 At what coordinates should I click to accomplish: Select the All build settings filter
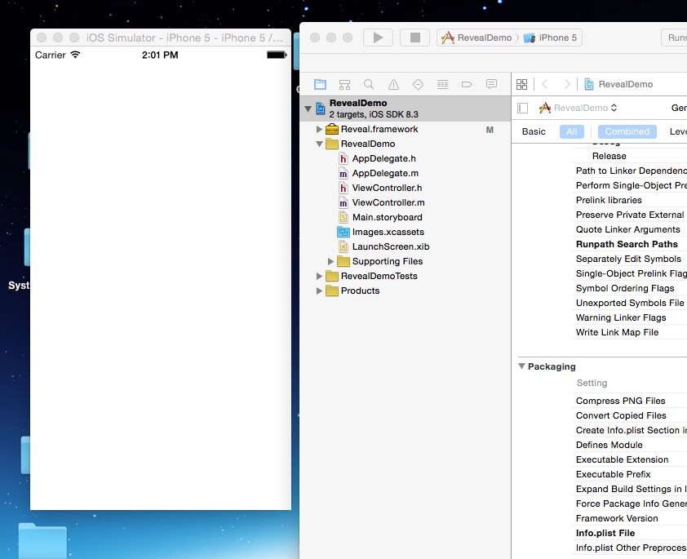pos(572,131)
